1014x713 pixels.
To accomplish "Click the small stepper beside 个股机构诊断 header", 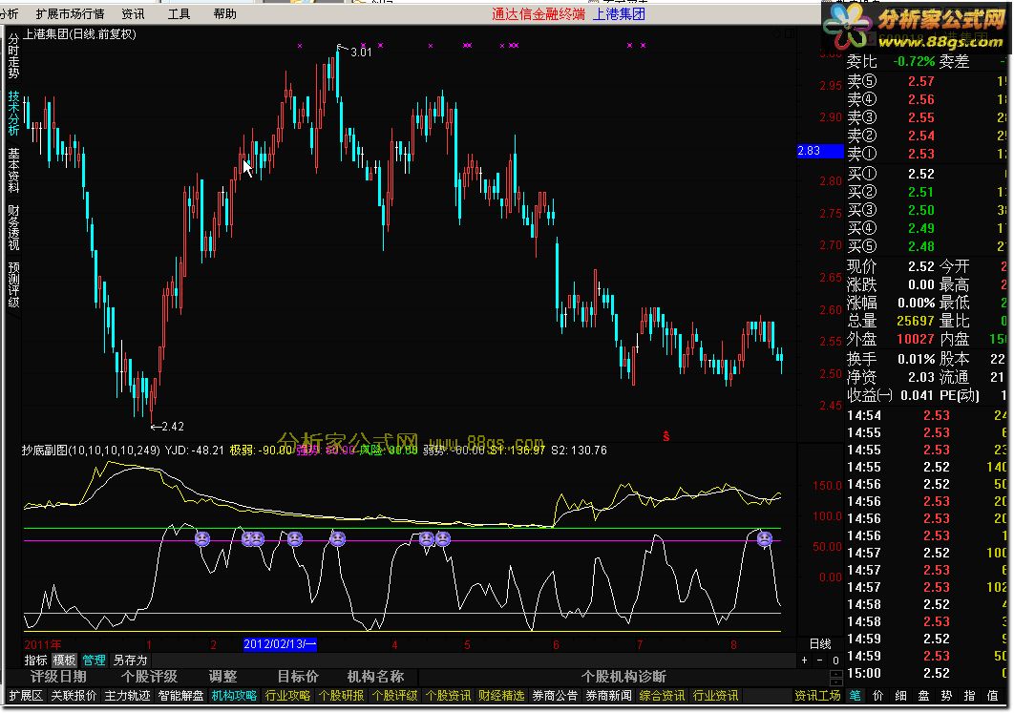I will pos(835,678).
